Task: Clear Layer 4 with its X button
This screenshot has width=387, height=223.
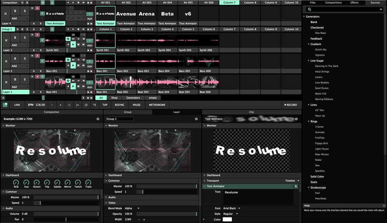Action: click(5, 14)
